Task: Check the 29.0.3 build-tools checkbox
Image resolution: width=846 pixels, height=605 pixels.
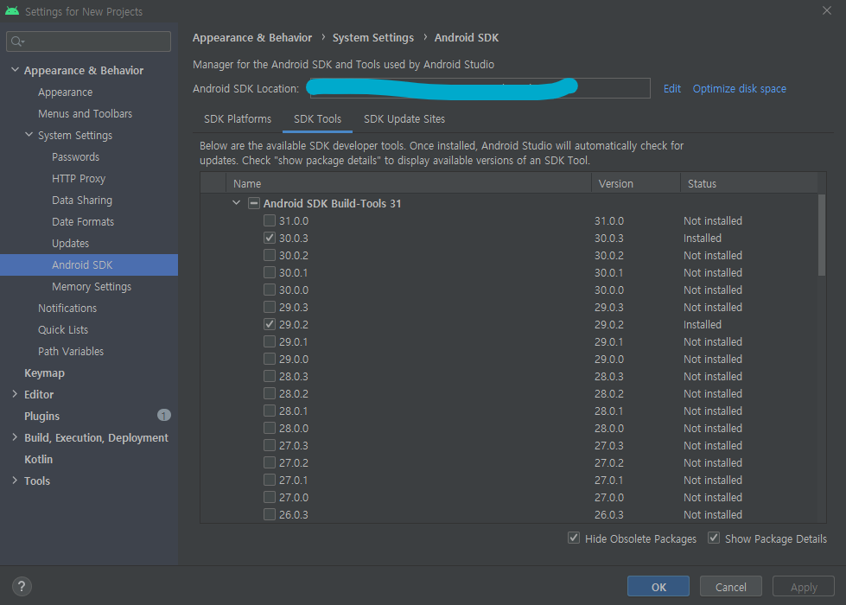Action: (x=270, y=307)
